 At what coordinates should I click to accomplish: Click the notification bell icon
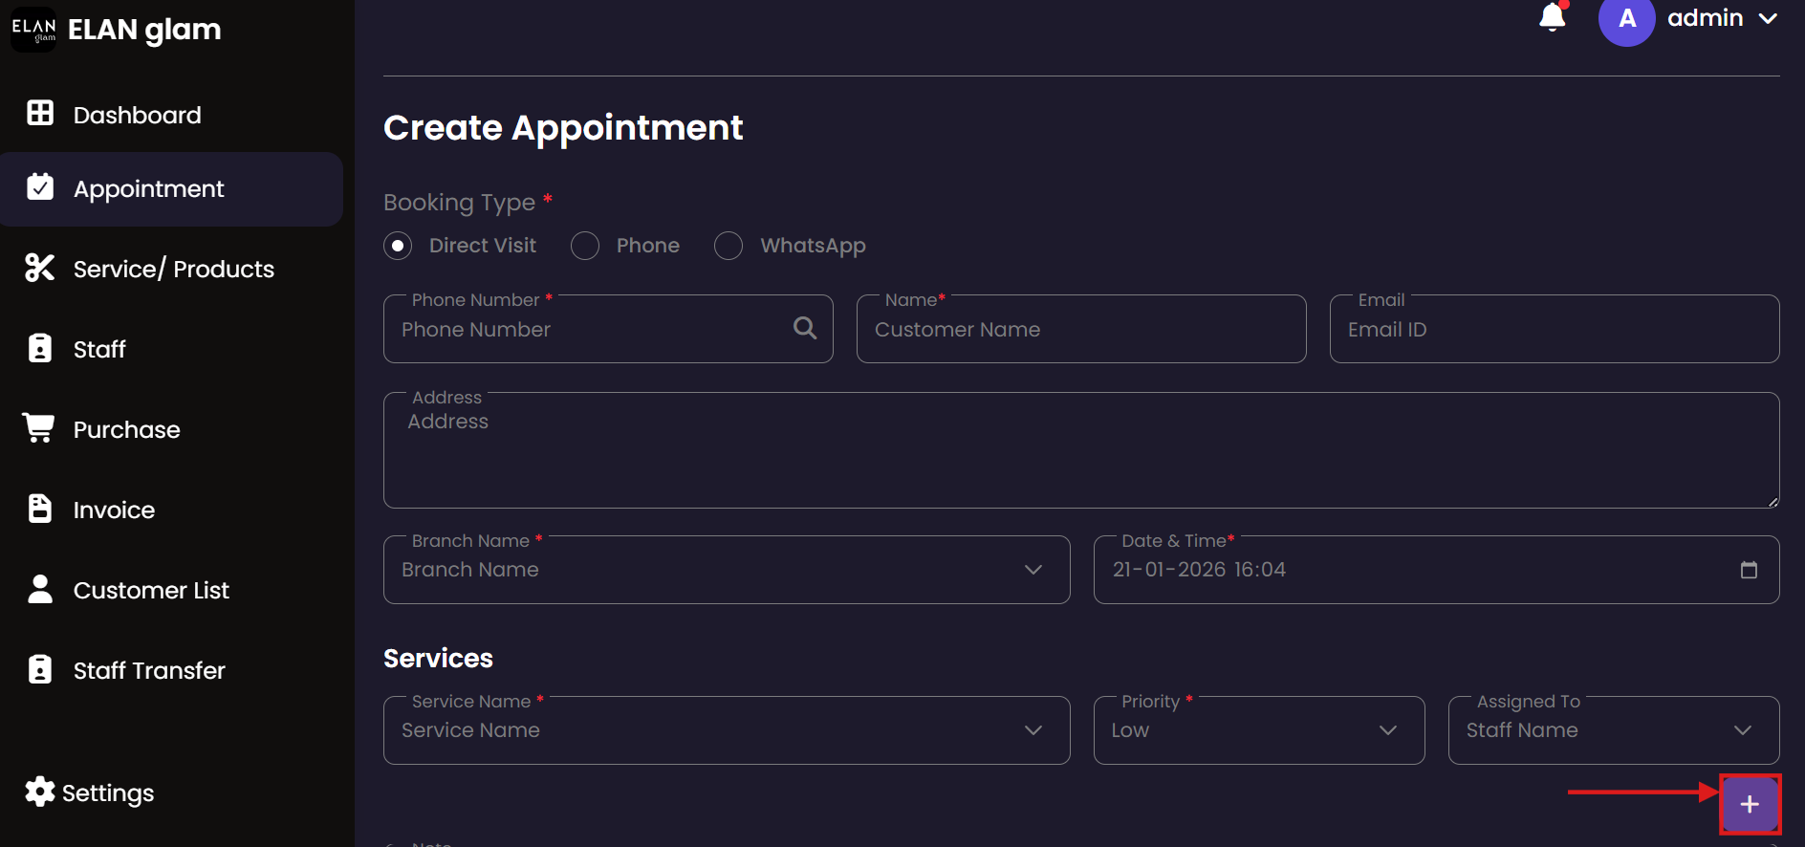point(1552,17)
